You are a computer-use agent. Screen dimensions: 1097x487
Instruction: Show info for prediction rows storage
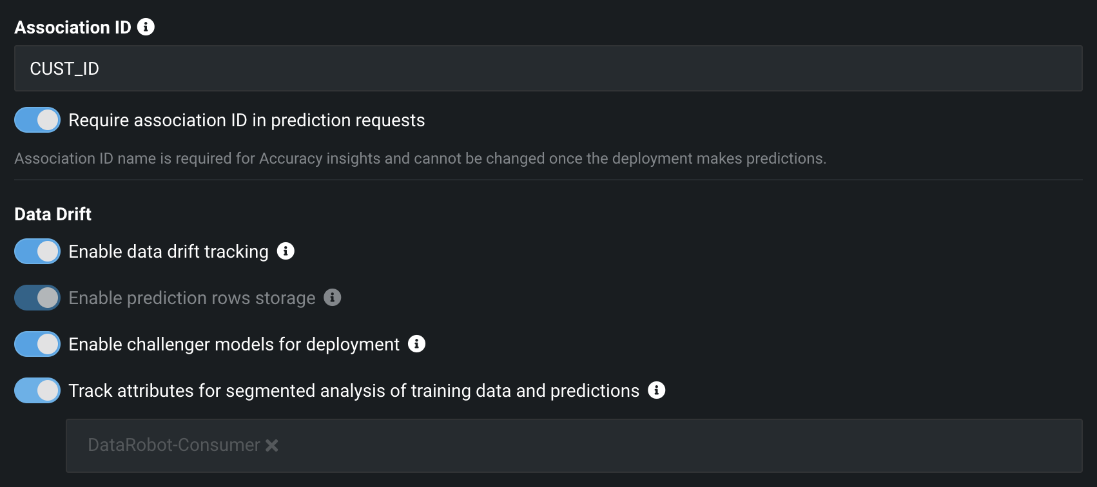click(x=333, y=298)
